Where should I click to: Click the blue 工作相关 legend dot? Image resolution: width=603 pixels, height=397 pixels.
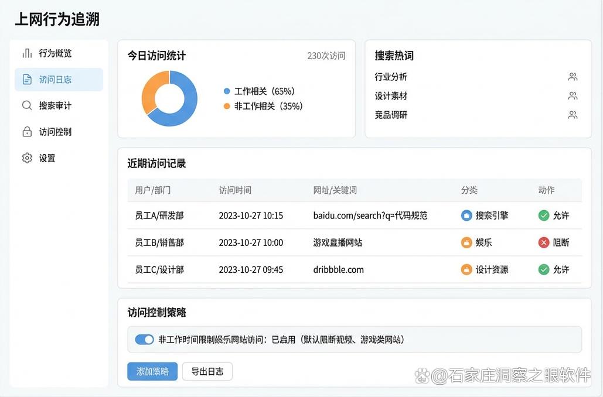(x=227, y=91)
